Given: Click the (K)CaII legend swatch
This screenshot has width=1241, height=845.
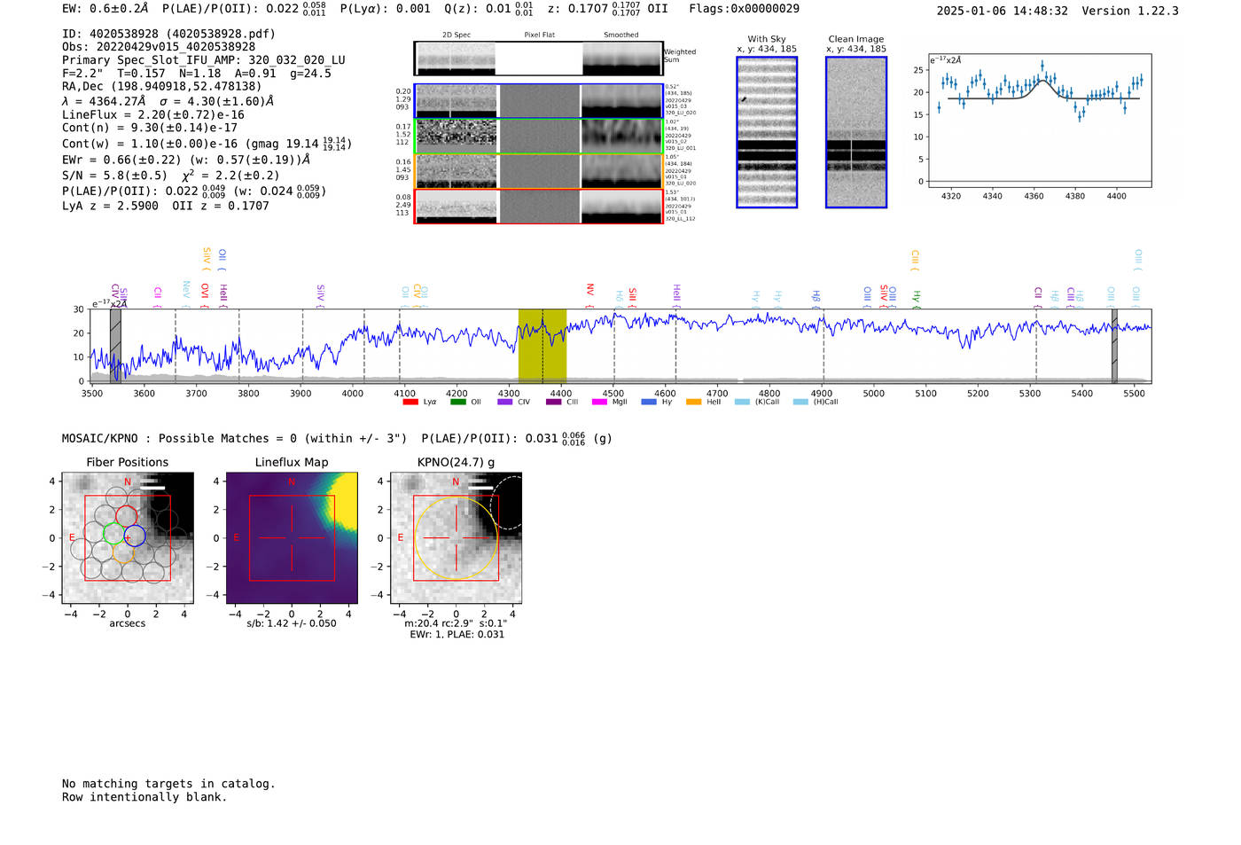Looking at the screenshot, I should 742,402.
